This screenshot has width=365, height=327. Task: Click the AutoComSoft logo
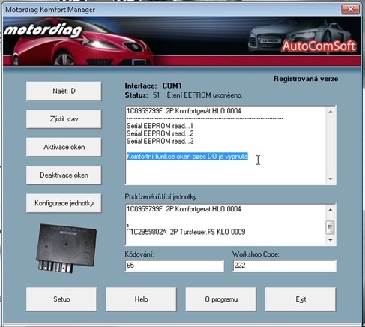point(319,46)
